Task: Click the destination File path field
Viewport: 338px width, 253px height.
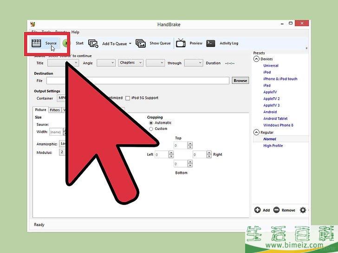Action: click(138, 81)
